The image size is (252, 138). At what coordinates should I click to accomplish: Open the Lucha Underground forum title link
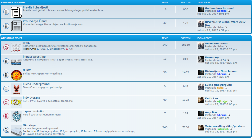36,84
